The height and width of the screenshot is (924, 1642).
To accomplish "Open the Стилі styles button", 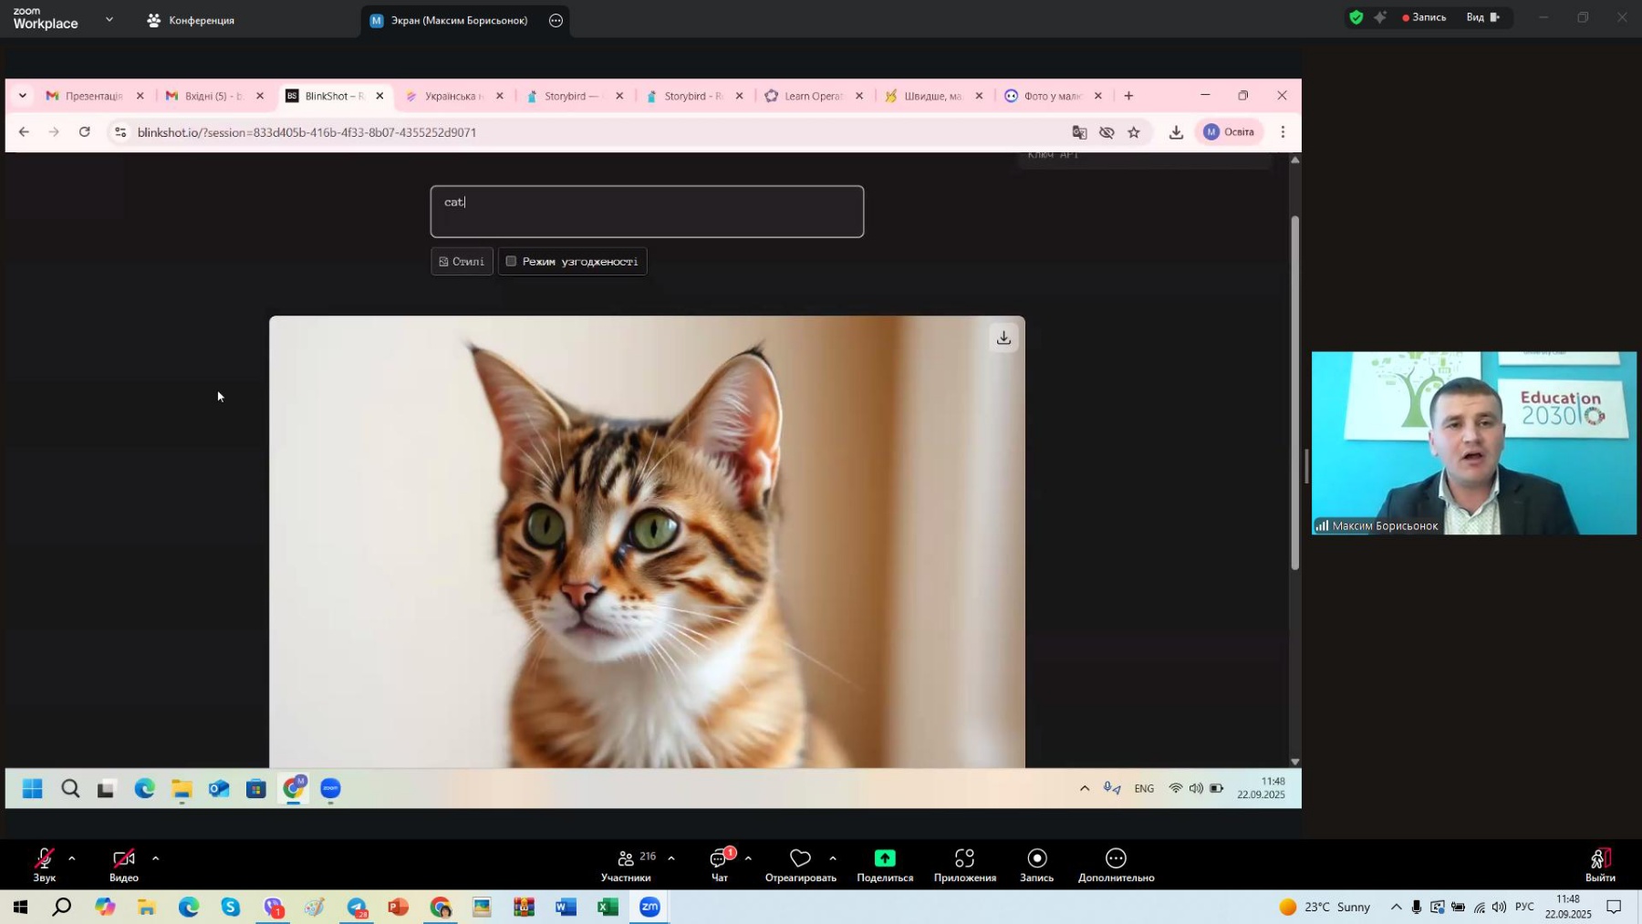I will coord(462,262).
